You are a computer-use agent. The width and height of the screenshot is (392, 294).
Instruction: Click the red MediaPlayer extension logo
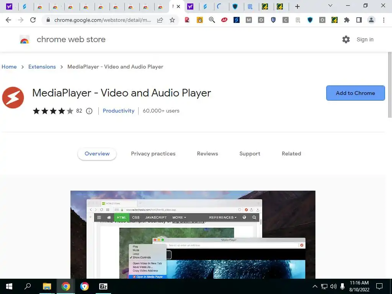click(x=13, y=98)
